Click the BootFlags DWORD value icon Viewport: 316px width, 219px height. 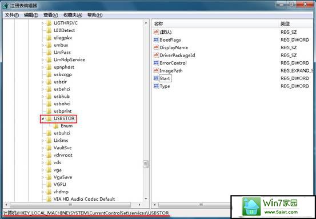[x=156, y=39]
